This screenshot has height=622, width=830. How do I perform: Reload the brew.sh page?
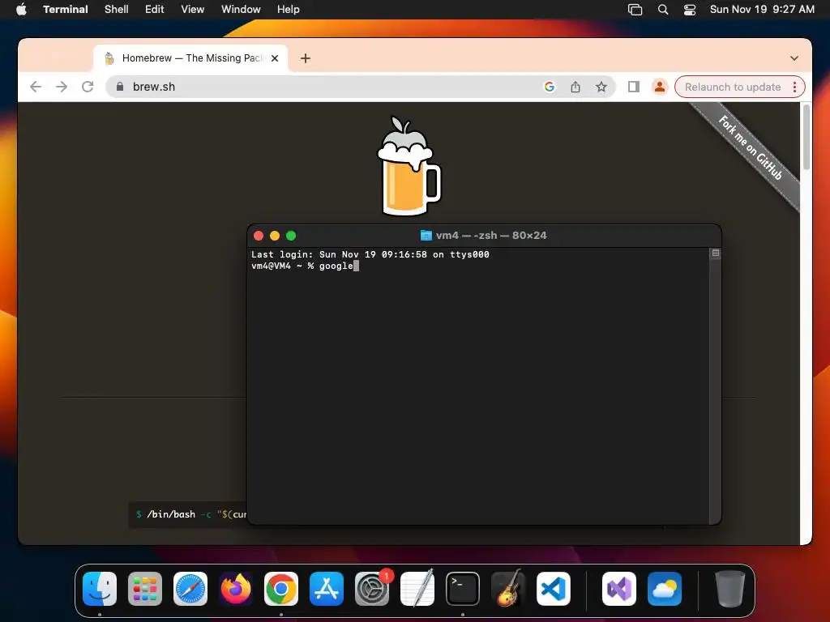pos(88,87)
